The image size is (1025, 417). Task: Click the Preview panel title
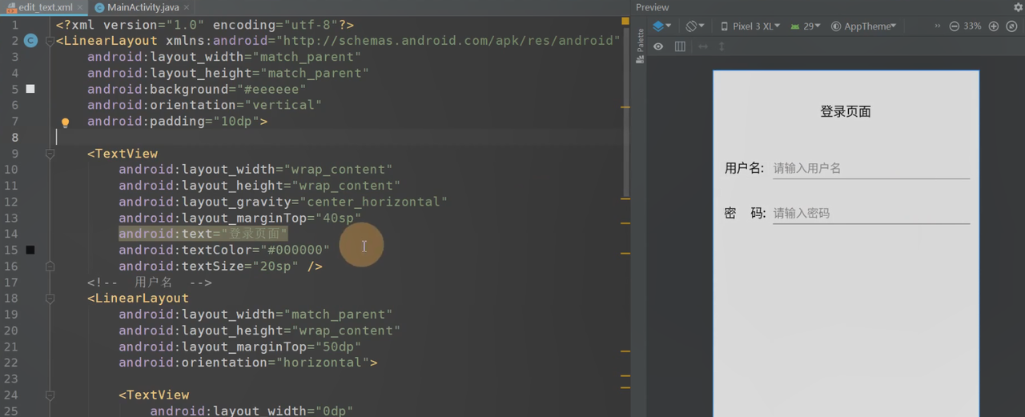click(653, 7)
